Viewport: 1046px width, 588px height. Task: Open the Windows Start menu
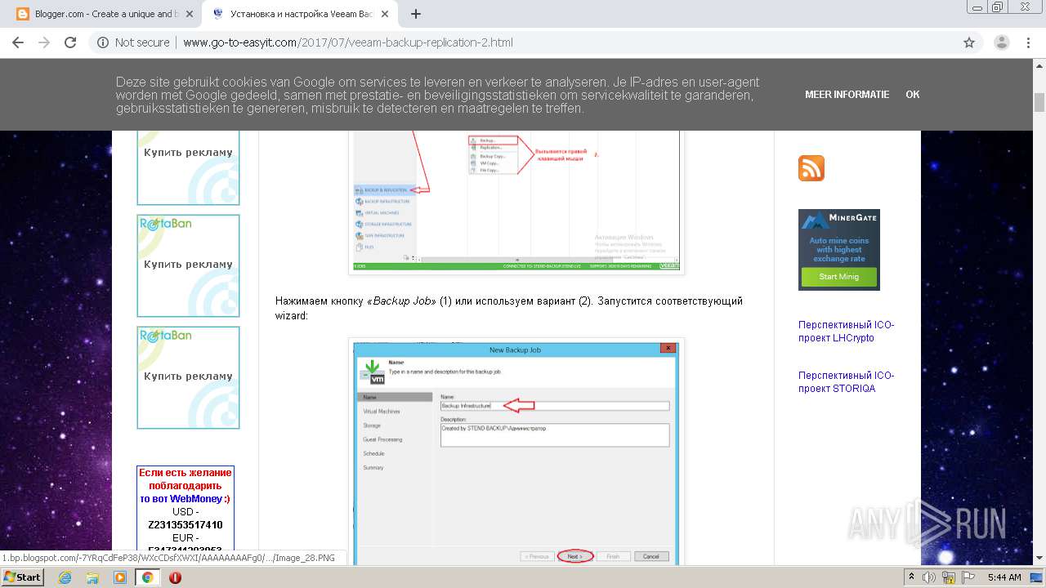tap(22, 577)
